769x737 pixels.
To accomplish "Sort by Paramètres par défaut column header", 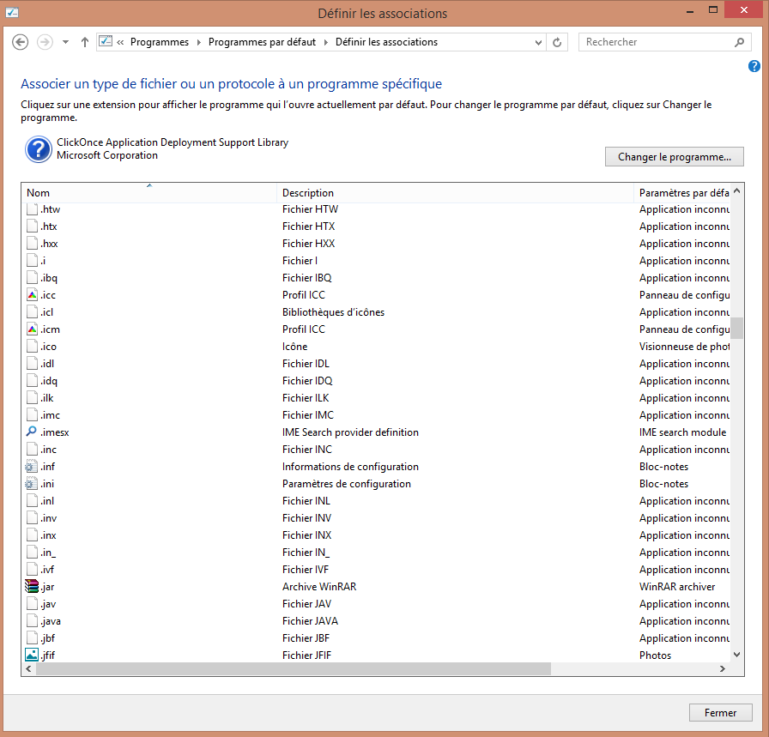I will click(x=681, y=193).
